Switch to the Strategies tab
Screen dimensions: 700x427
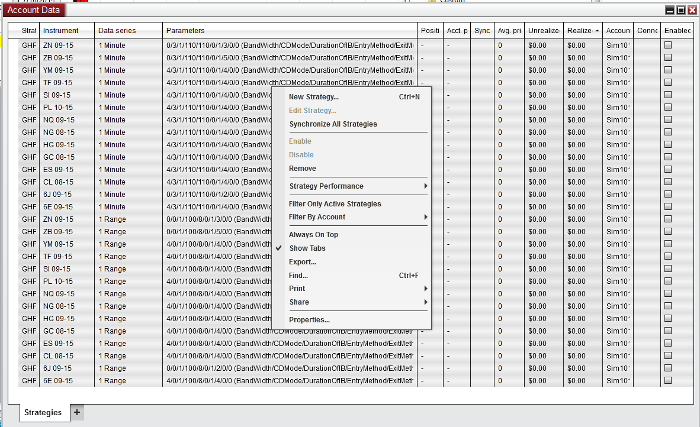[x=43, y=412]
